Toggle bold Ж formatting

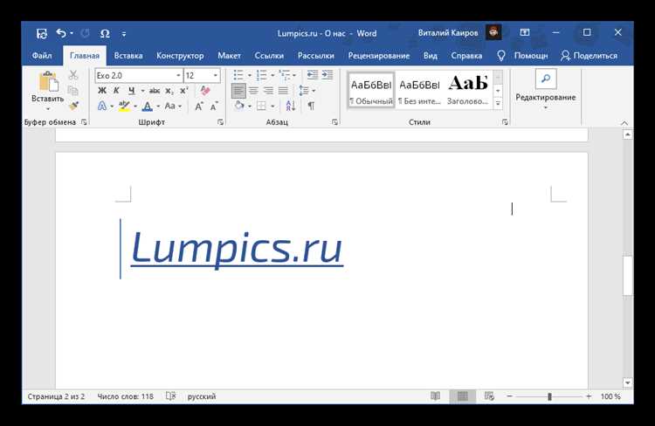coord(102,91)
